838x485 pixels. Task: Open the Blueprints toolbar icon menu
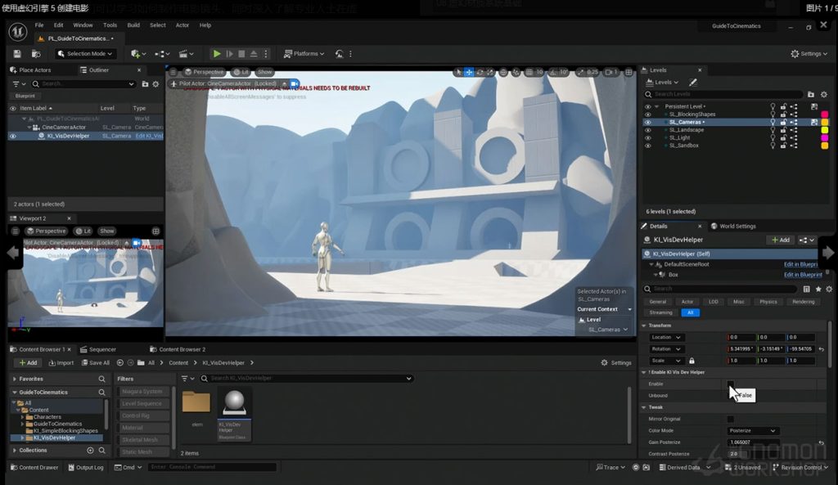162,54
